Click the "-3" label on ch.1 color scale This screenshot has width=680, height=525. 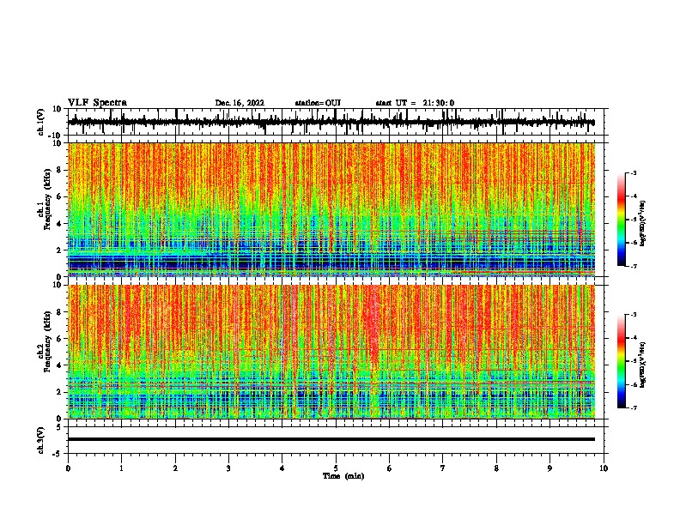pos(633,172)
